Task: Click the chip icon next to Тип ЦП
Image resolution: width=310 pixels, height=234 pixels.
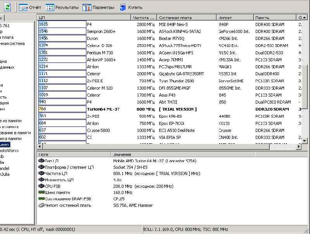Action: (41, 161)
